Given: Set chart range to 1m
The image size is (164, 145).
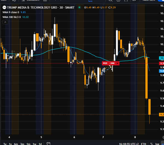Looking at the screenshot, I should click(28, 144).
